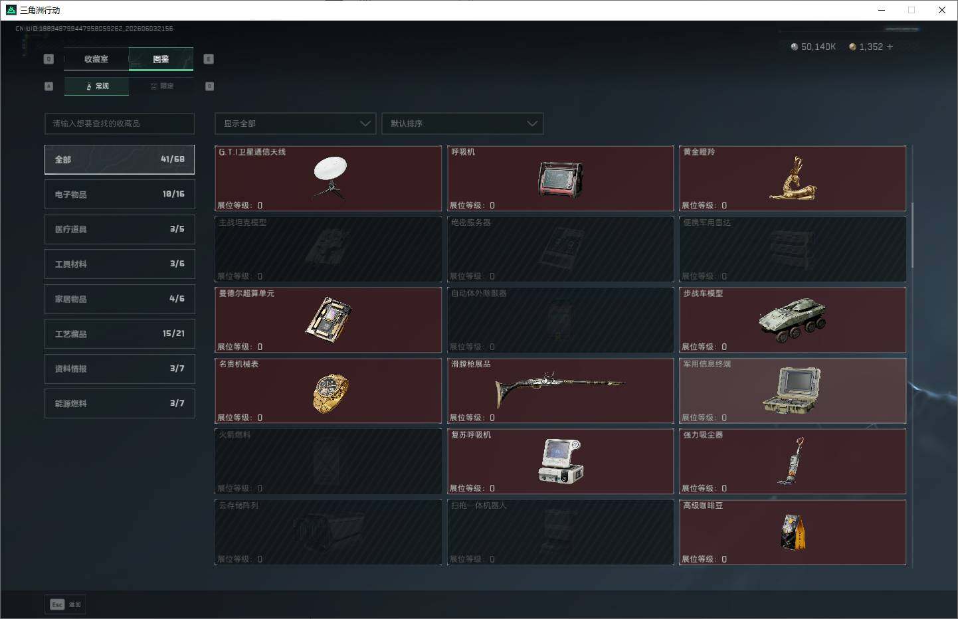Expand the 默认排序 sort dropdown
This screenshot has height=619, width=958.
coord(462,124)
